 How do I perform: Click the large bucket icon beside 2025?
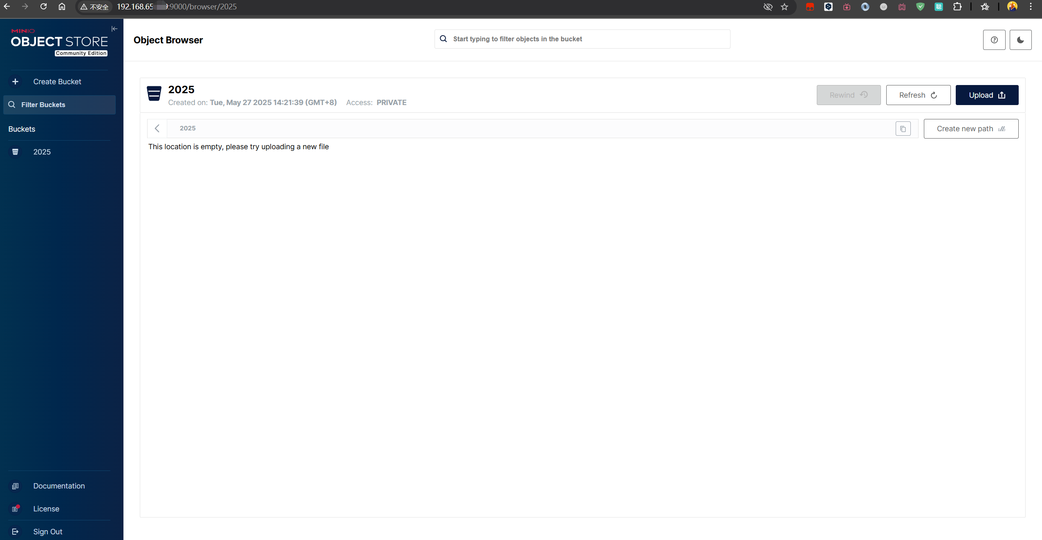154,94
